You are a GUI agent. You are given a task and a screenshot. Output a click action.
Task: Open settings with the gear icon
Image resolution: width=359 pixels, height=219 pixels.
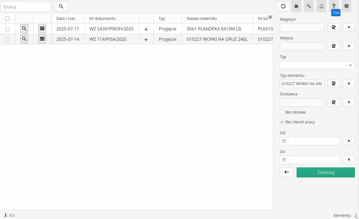(x=346, y=6)
